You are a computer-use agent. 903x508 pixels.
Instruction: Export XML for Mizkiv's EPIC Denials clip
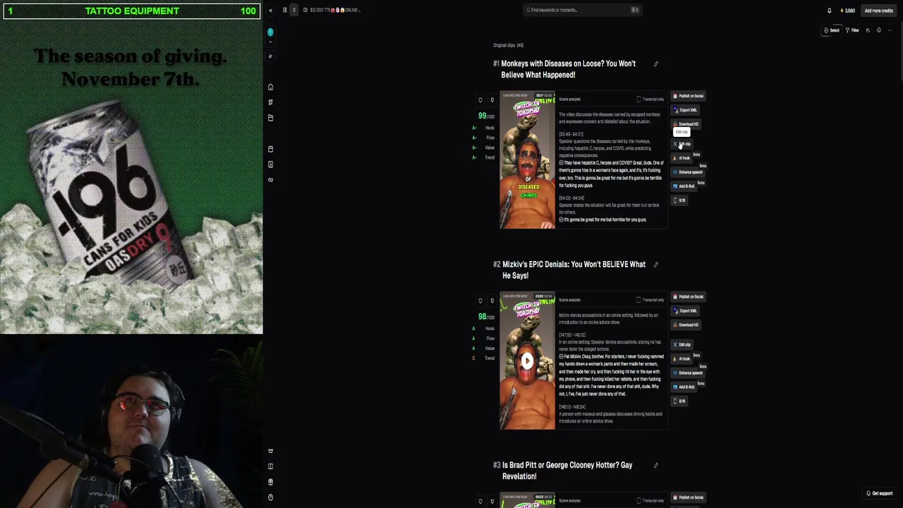[x=685, y=311]
